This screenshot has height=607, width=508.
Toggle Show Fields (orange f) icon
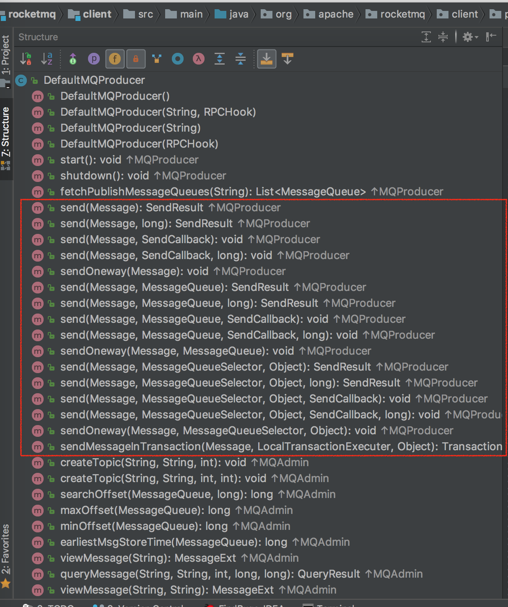click(x=115, y=59)
